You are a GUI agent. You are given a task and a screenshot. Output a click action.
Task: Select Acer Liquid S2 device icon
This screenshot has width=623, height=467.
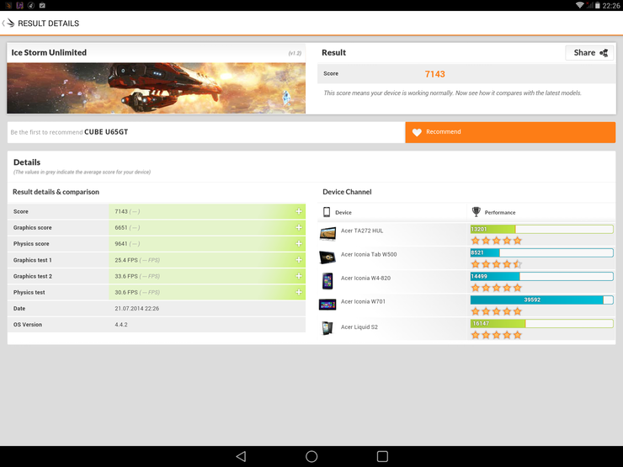327,328
